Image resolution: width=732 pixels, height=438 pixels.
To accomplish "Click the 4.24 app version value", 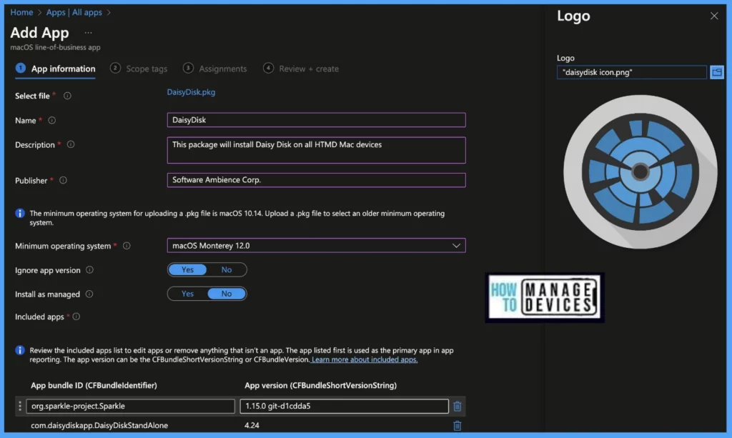I will (252, 425).
